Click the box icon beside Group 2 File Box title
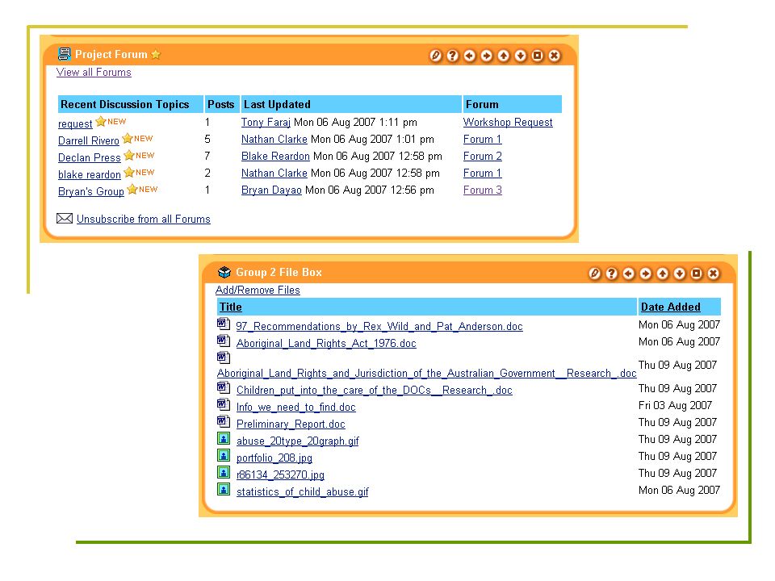This screenshot has height=581, width=775. 224,272
